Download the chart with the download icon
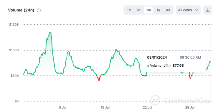Screen dimensions: 218x111 pos(207,10)
